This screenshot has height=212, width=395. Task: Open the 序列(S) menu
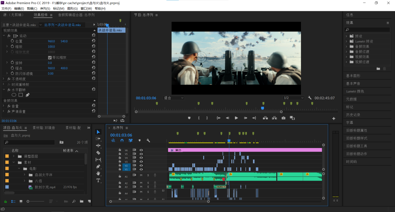coord(45,8)
